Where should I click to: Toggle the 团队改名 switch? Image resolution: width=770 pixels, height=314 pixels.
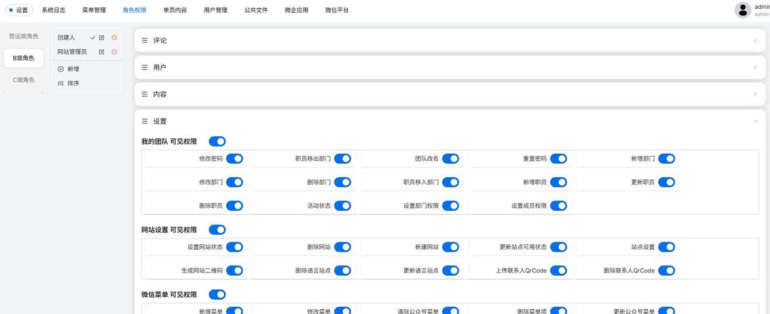click(x=451, y=159)
